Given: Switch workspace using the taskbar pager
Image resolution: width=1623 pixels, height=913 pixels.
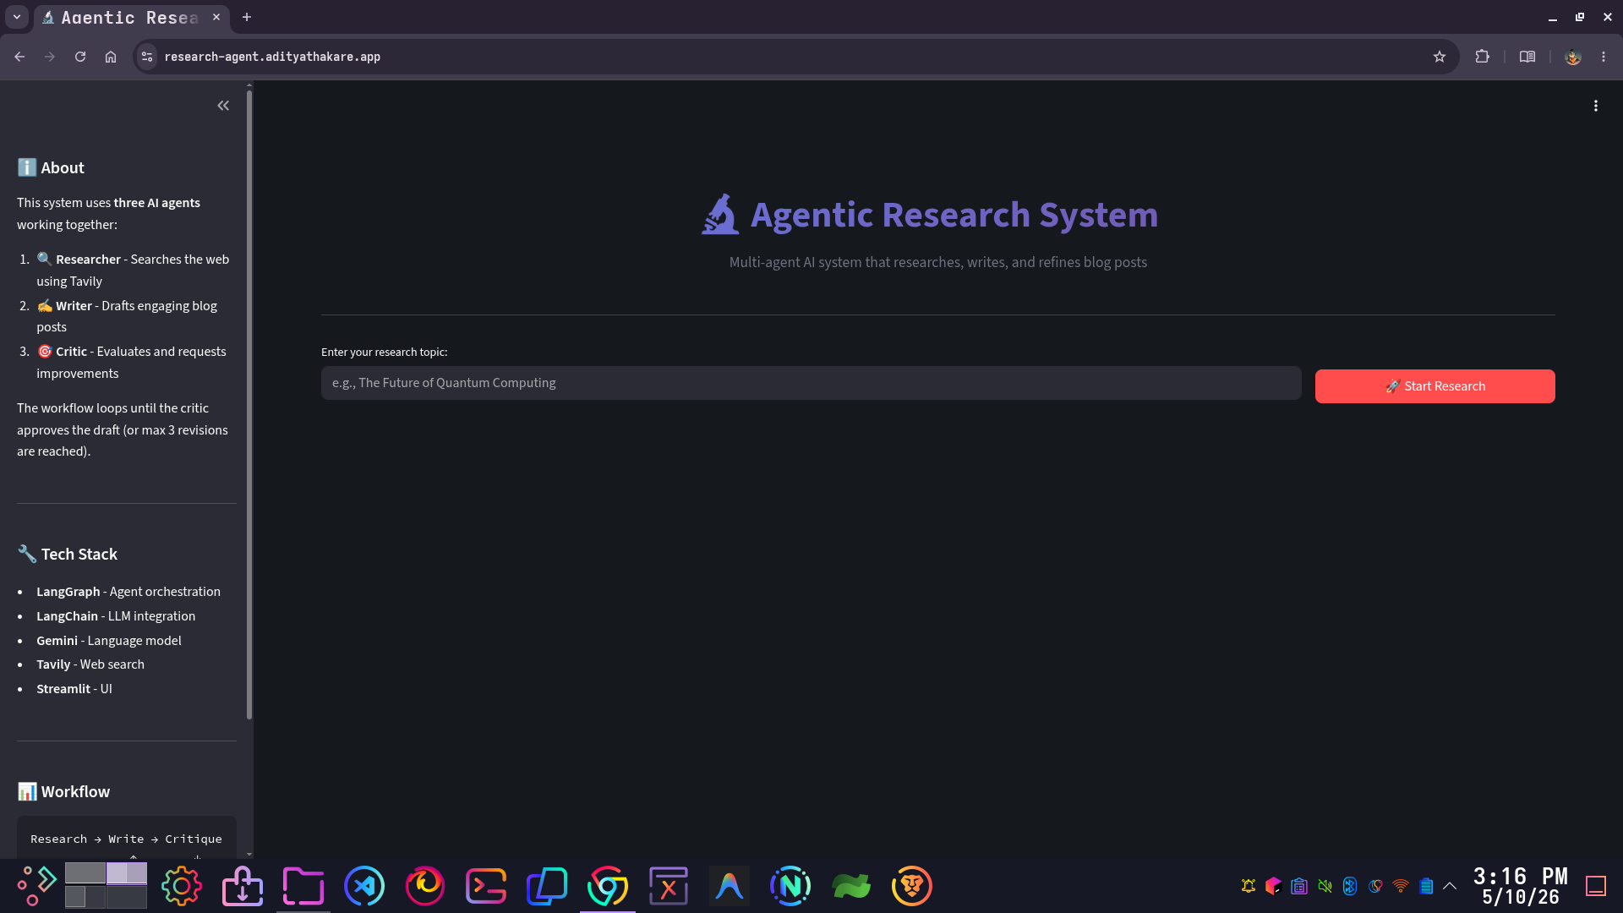Looking at the screenshot, I should pos(106,885).
